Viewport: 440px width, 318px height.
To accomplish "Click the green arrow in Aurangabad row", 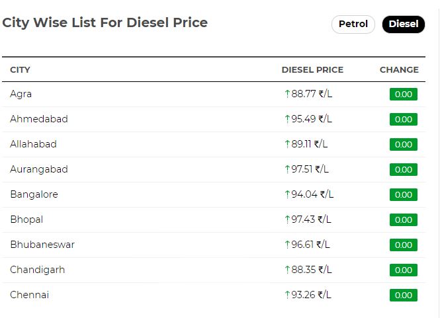I will click(x=287, y=169).
